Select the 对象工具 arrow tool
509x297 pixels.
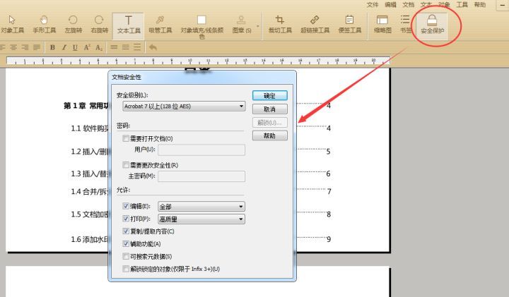(x=12, y=24)
